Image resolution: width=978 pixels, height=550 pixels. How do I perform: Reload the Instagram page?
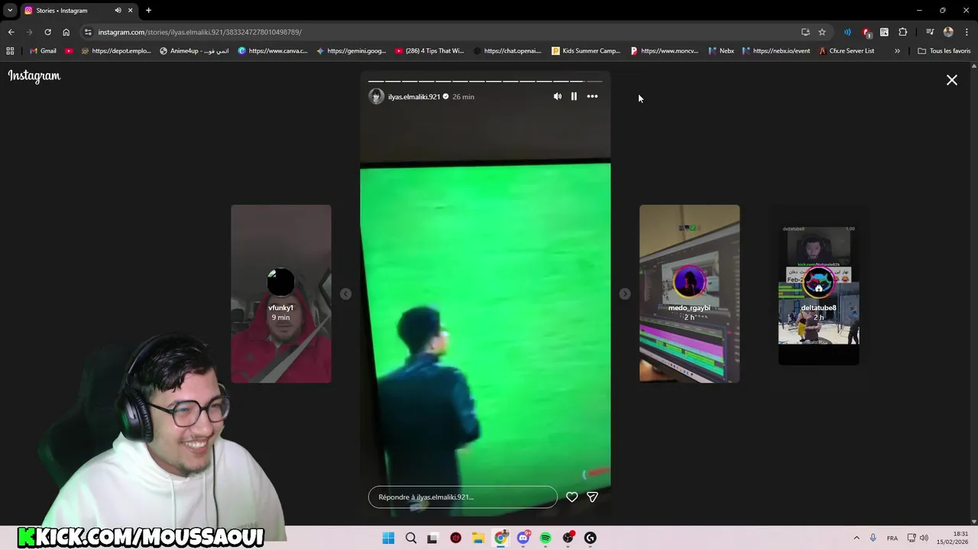point(47,32)
